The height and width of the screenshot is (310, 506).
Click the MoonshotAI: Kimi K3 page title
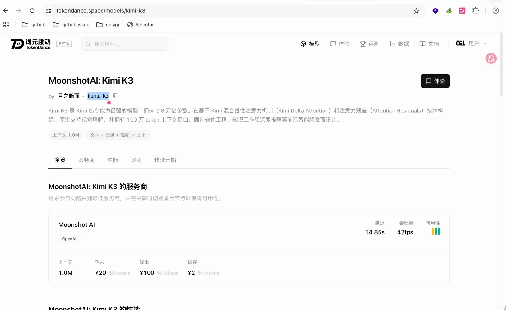tap(91, 81)
